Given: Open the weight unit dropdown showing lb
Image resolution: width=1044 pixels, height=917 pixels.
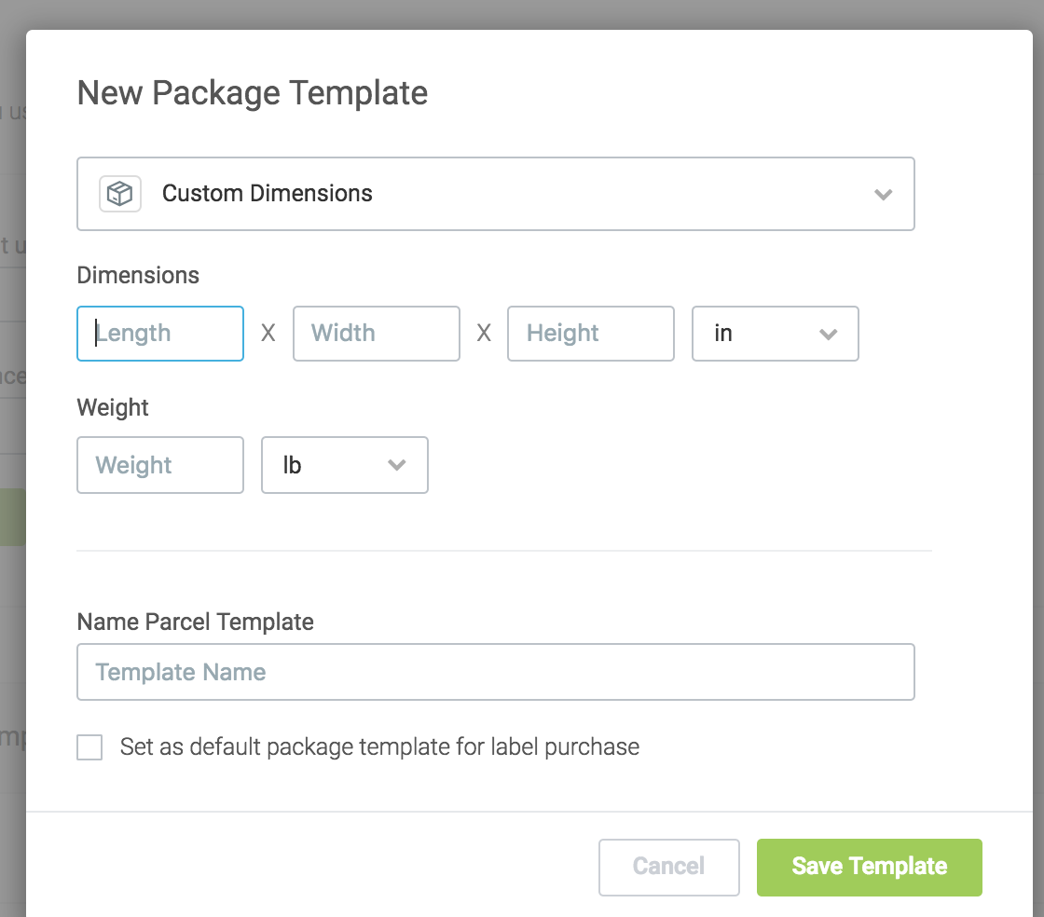Looking at the screenshot, I should [x=344, y=465].
